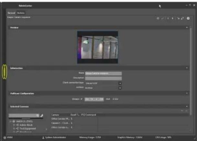The image size is (197, 141).
Task: Click the help icon in toolbar
Action: pyautogui.click(x=188, y=18)
